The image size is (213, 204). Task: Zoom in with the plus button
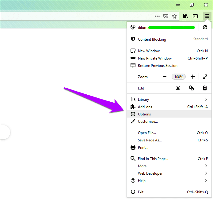pyautogui.click(x=193, y=77)
